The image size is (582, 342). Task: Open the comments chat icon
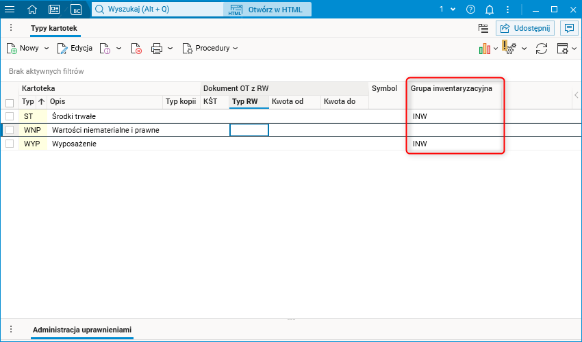click(569, 28)
